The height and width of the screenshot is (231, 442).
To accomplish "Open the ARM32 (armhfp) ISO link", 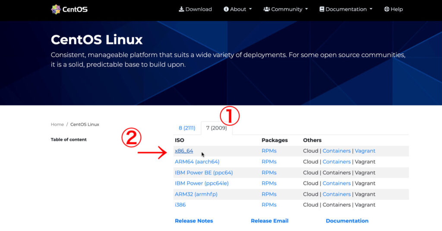I will coord(196,194).
